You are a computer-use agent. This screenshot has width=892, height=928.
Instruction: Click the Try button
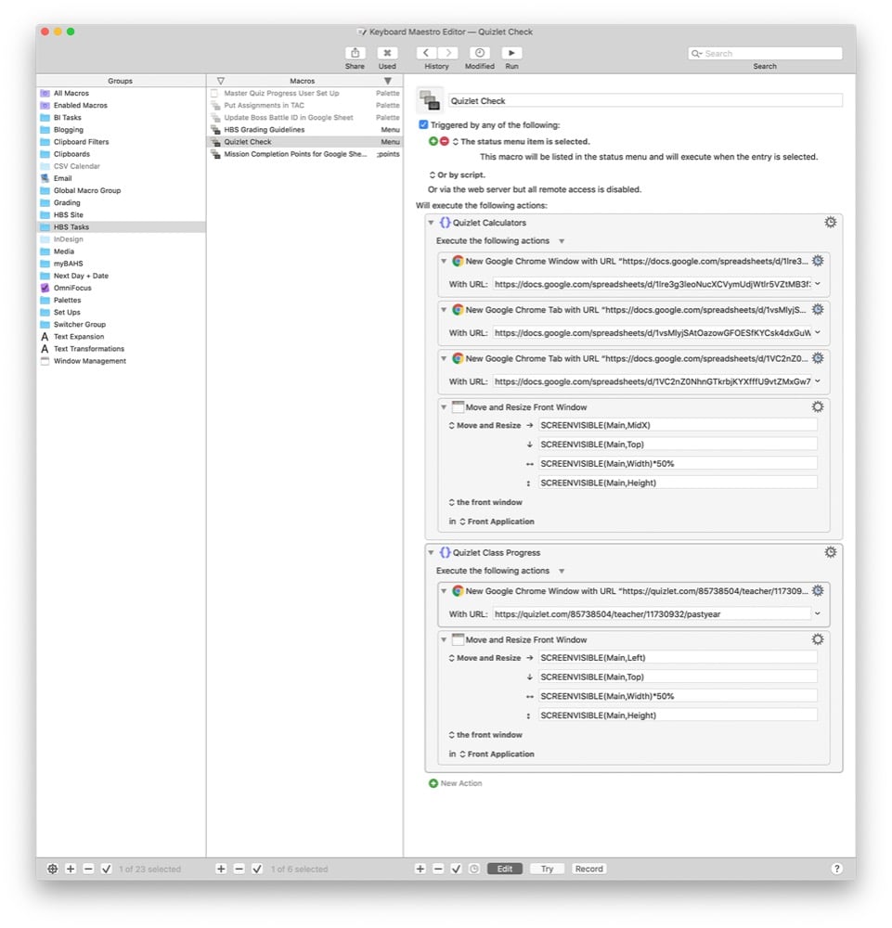[547, 869]
